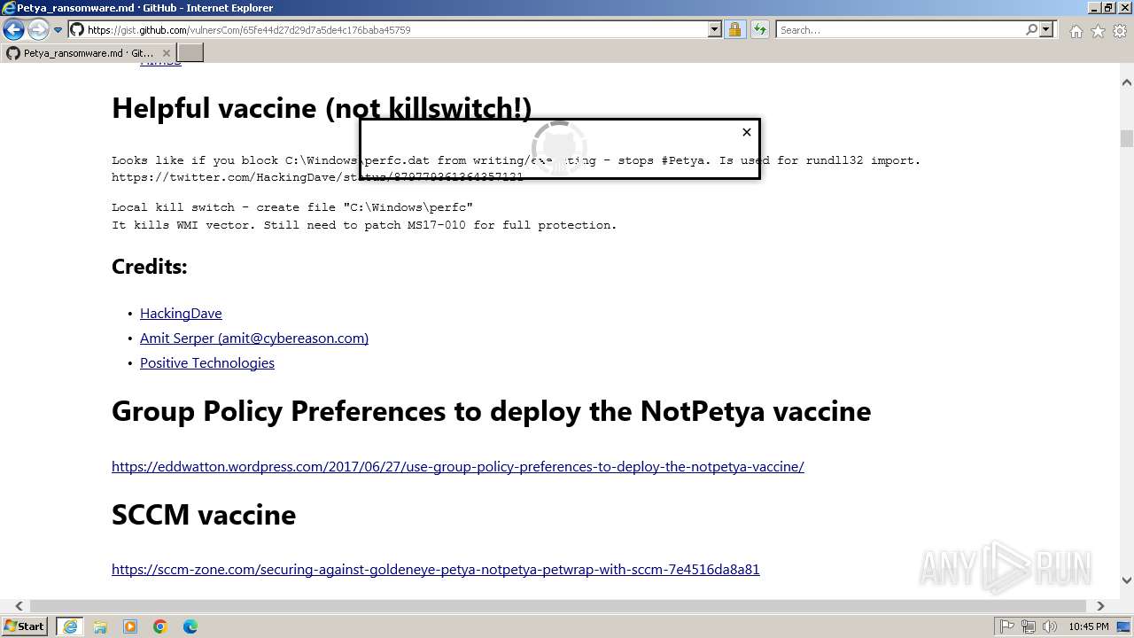Click the Action Center flag icon
Image resolution: width=1134 pixels, height=638 pixels.
click(x=1007, y=626)
